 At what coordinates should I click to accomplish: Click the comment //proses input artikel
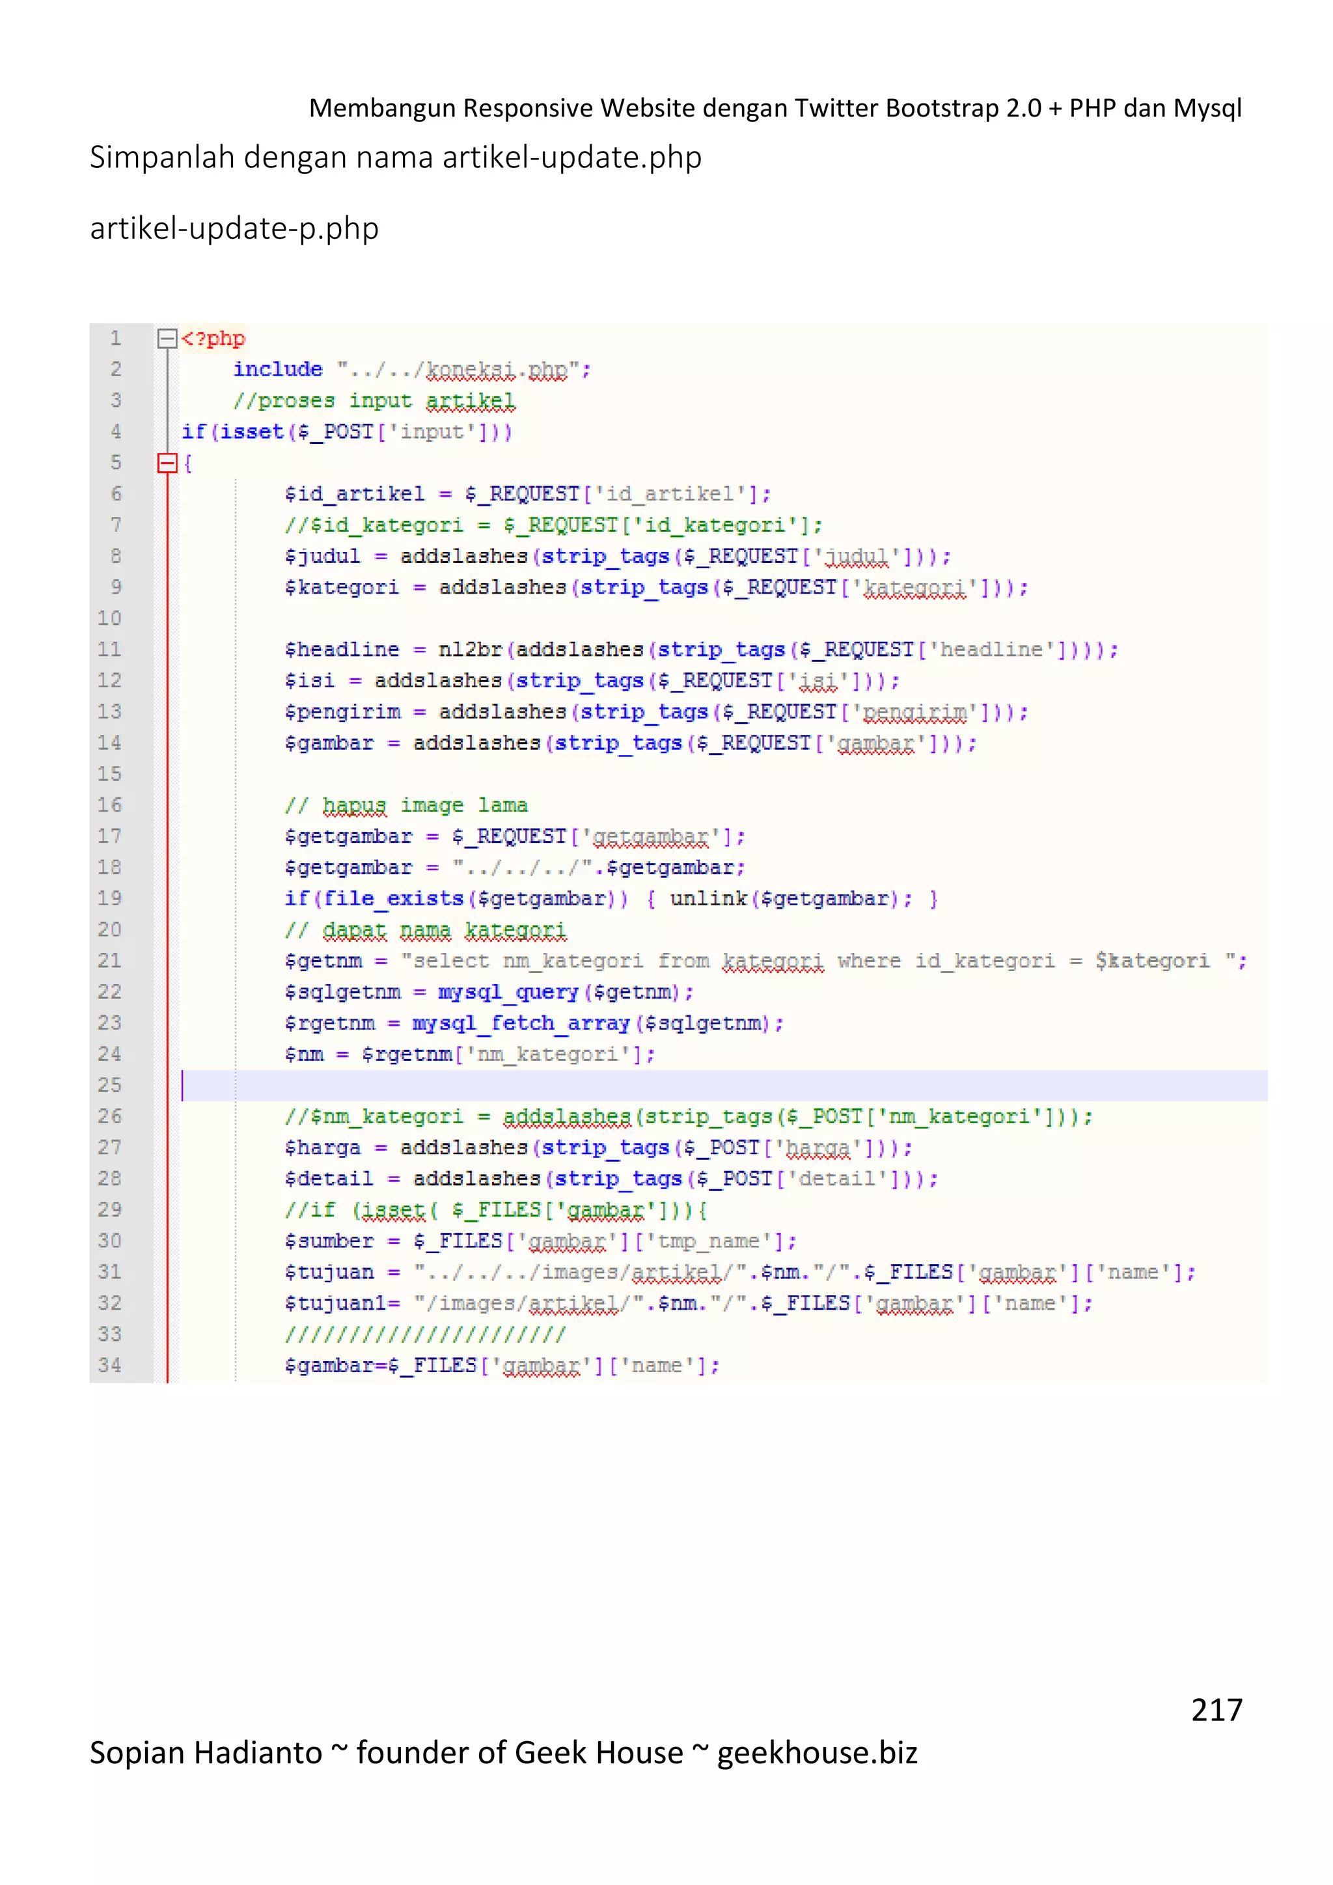tap(374, 401)
